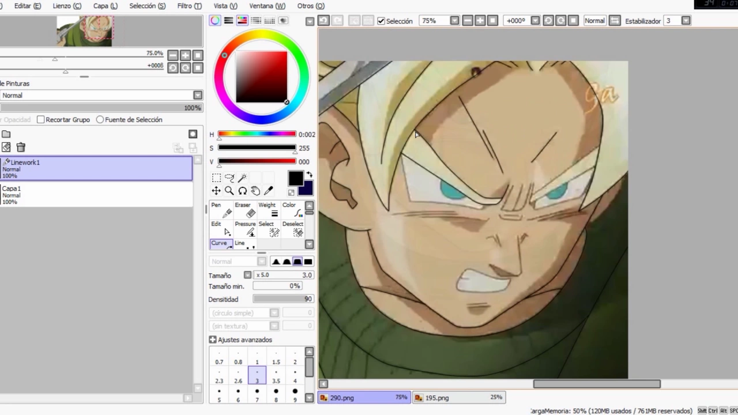Choose the Line linework tool
738x415 pixels.
pyautogui.click(x=244, y=244)
